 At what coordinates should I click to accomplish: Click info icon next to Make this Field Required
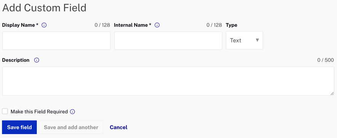(x=73, y=112)
